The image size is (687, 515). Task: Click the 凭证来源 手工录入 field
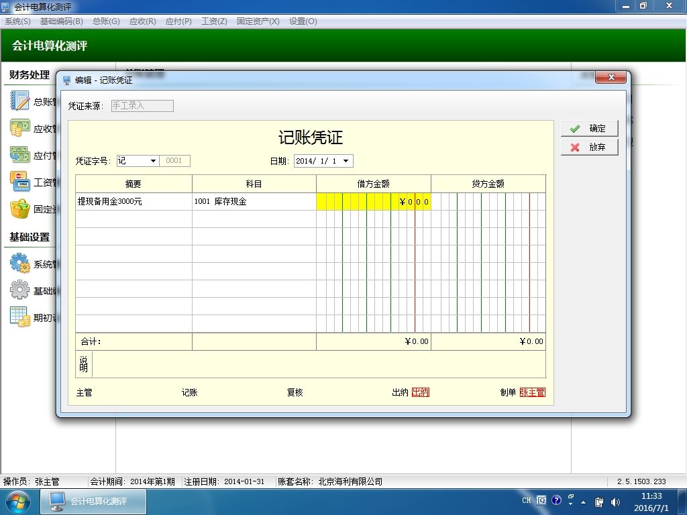[142, 105]
